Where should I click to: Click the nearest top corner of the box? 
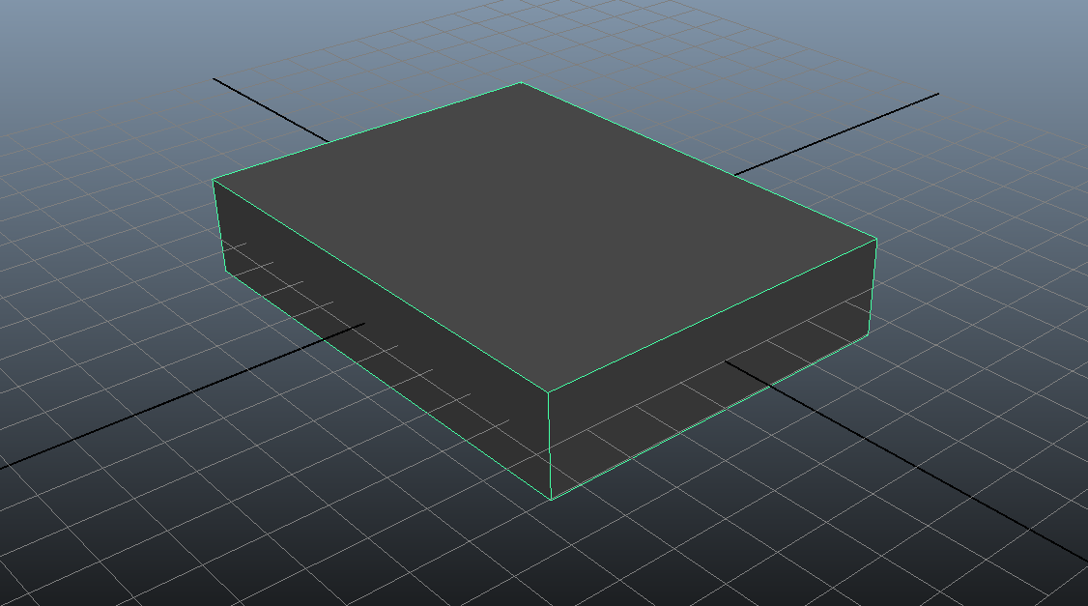pyautogui.click(x=549, y=392)
